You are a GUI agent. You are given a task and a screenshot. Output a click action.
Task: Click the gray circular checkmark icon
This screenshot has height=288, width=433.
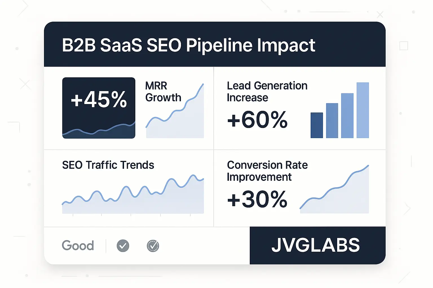tap(123, 246)
